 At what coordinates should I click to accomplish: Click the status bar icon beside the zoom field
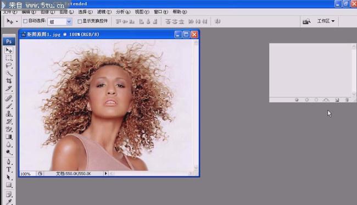pyautogui.click(x=40, y=174)
